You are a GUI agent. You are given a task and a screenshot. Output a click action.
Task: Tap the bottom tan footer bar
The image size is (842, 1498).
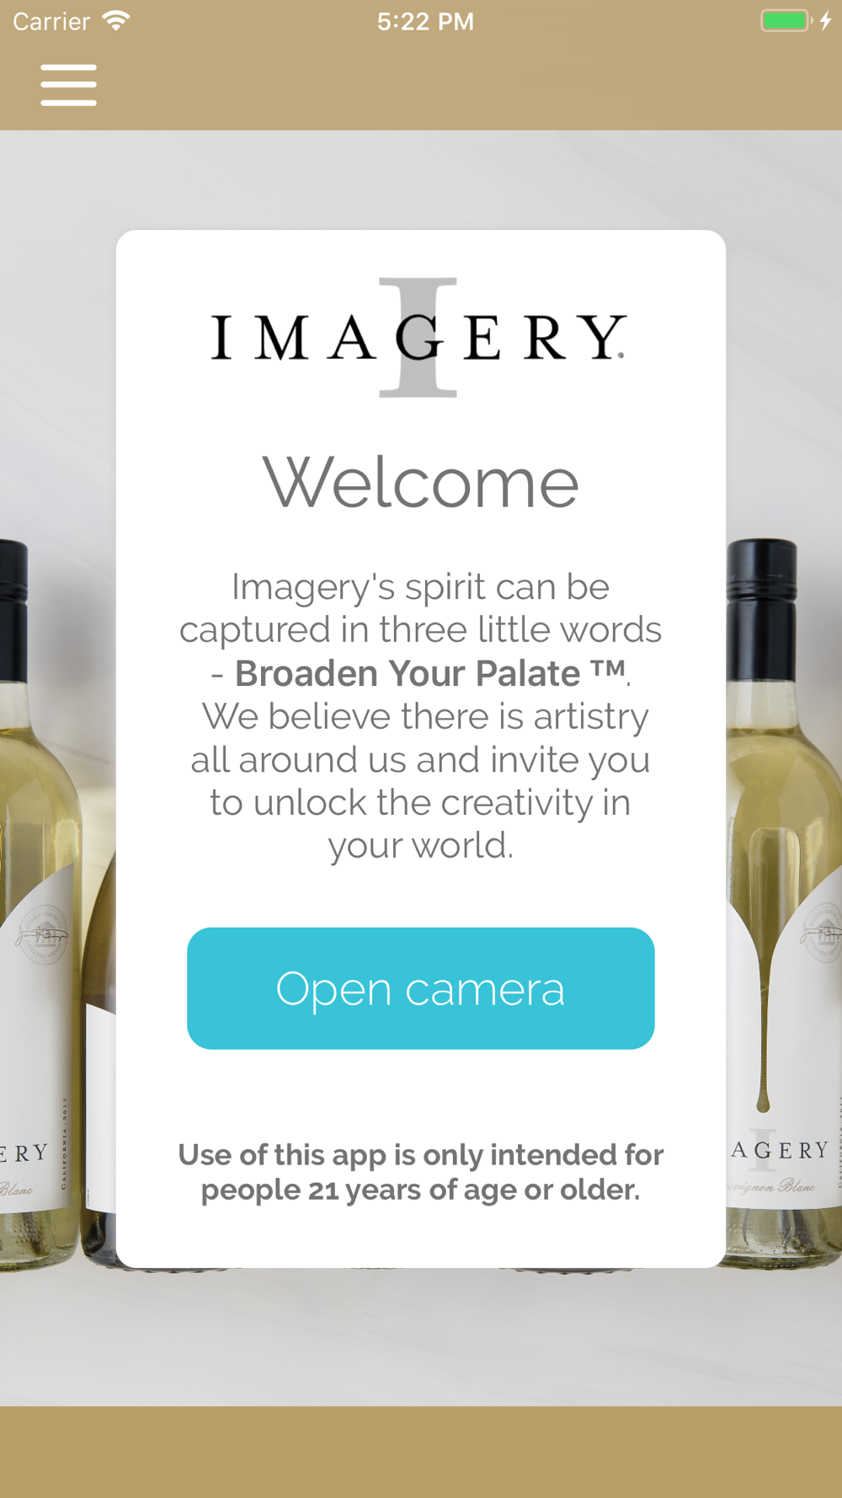tap(421, 1452)
